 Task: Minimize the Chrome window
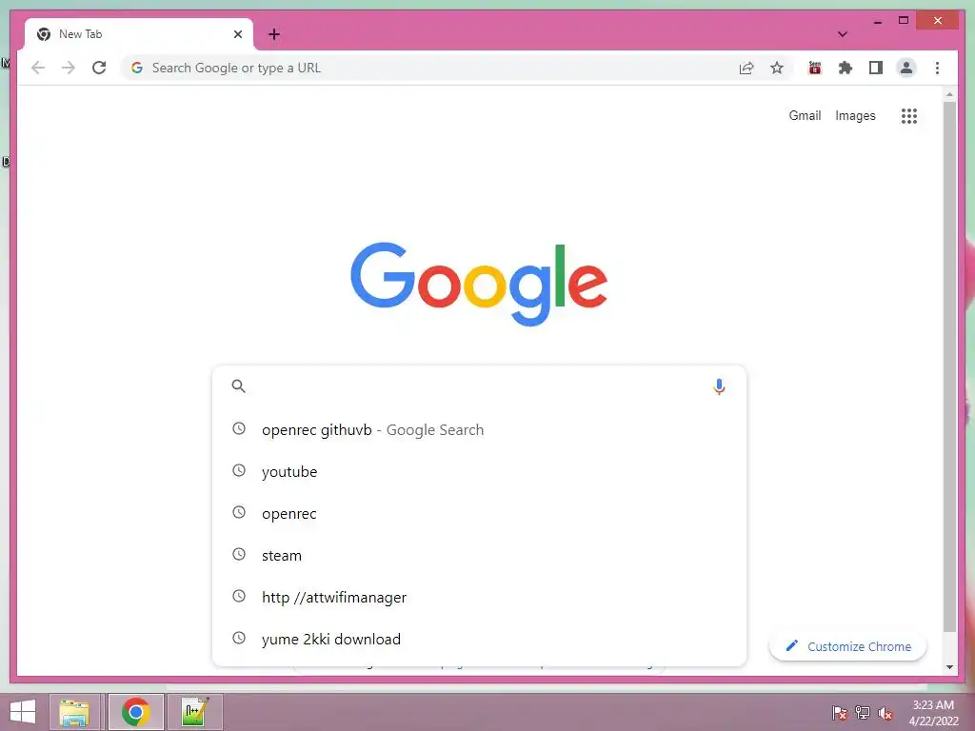pos(877,22)
